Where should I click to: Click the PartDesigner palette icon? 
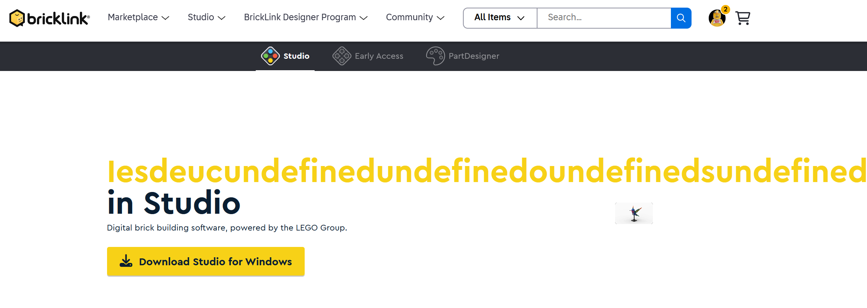435,56
